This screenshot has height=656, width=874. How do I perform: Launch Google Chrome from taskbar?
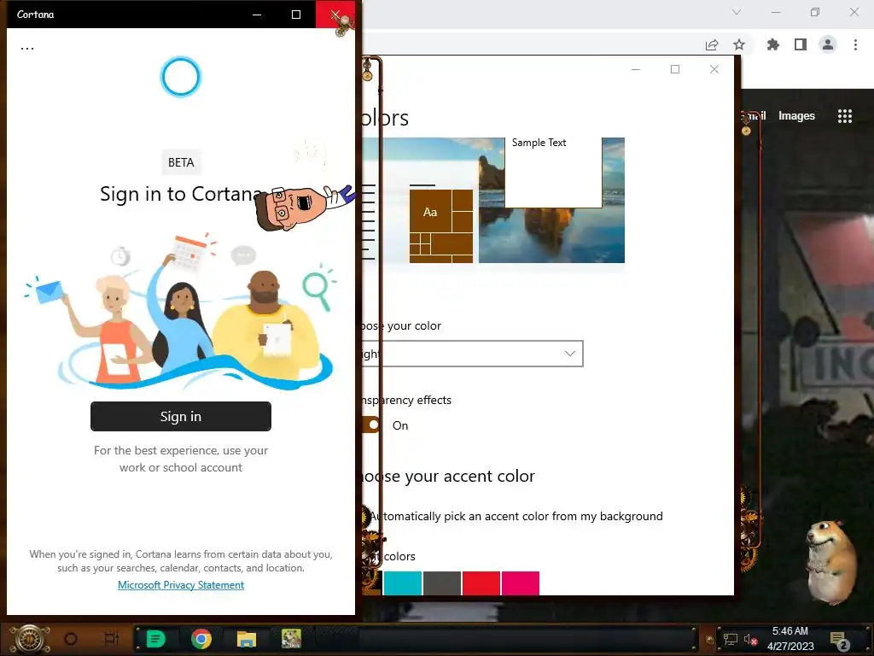coord(201,639)
